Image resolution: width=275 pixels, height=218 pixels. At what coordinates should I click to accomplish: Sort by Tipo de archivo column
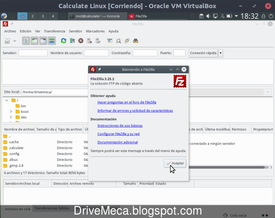(70, 130)
